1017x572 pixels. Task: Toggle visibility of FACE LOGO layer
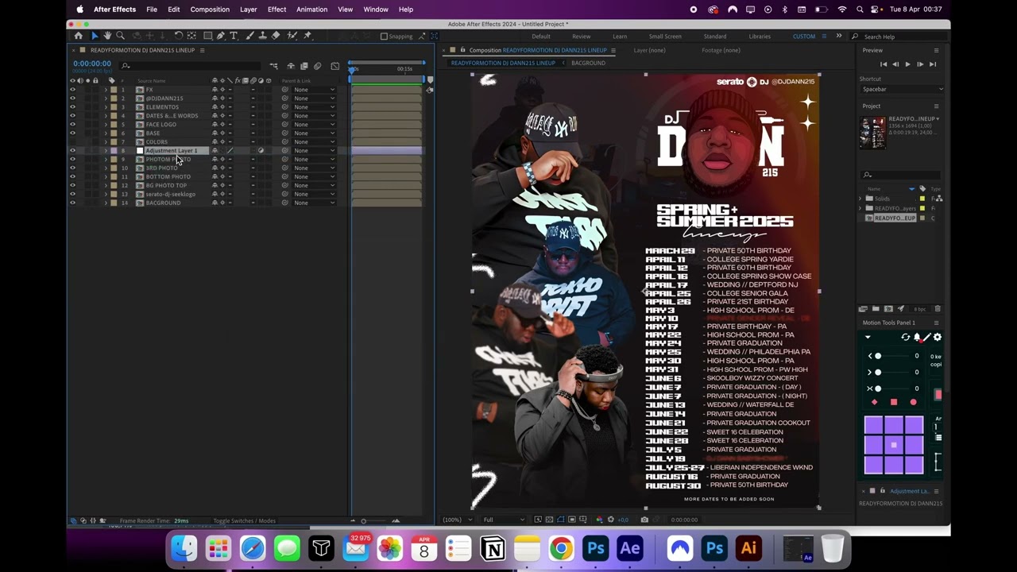pos(72,125)
